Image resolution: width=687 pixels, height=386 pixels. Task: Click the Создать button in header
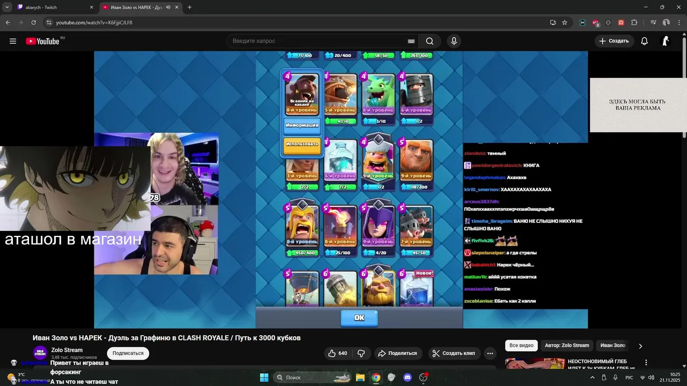click(614, 41)
